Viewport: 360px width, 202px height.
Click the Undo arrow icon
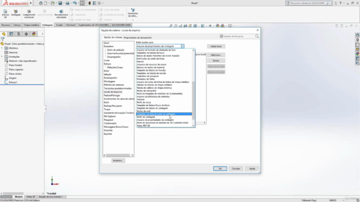(75, 3)
